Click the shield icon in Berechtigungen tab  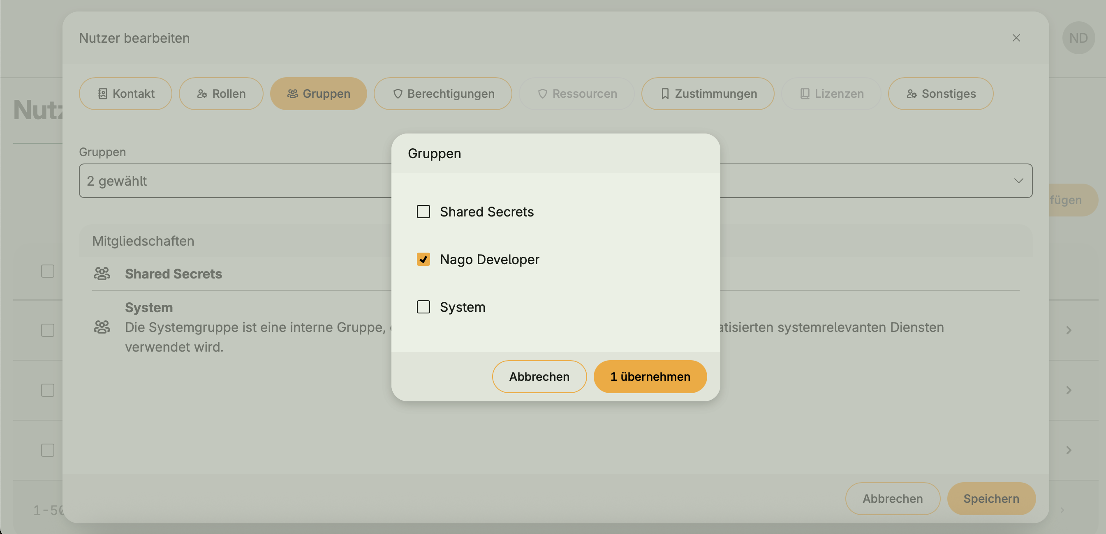click(398, 94)
